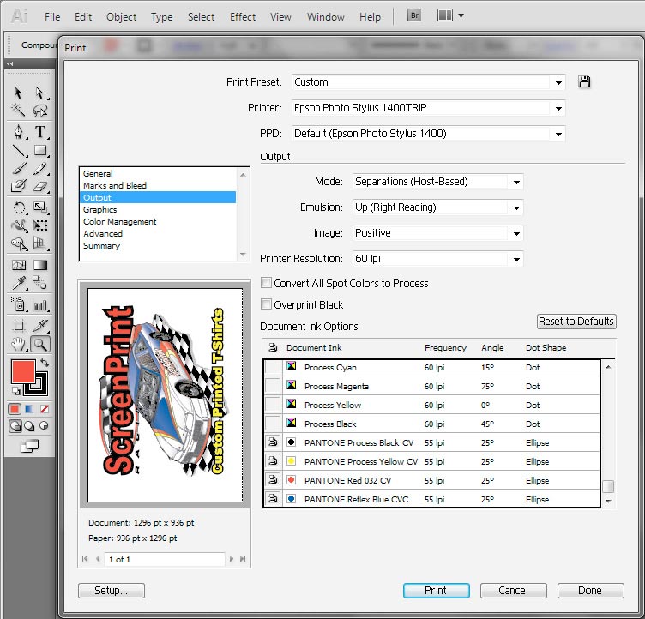Image resolution: width=645 pixels, height=619 pixels.
Task: Click the Reset to Defaults button
Action: (576, 322)
